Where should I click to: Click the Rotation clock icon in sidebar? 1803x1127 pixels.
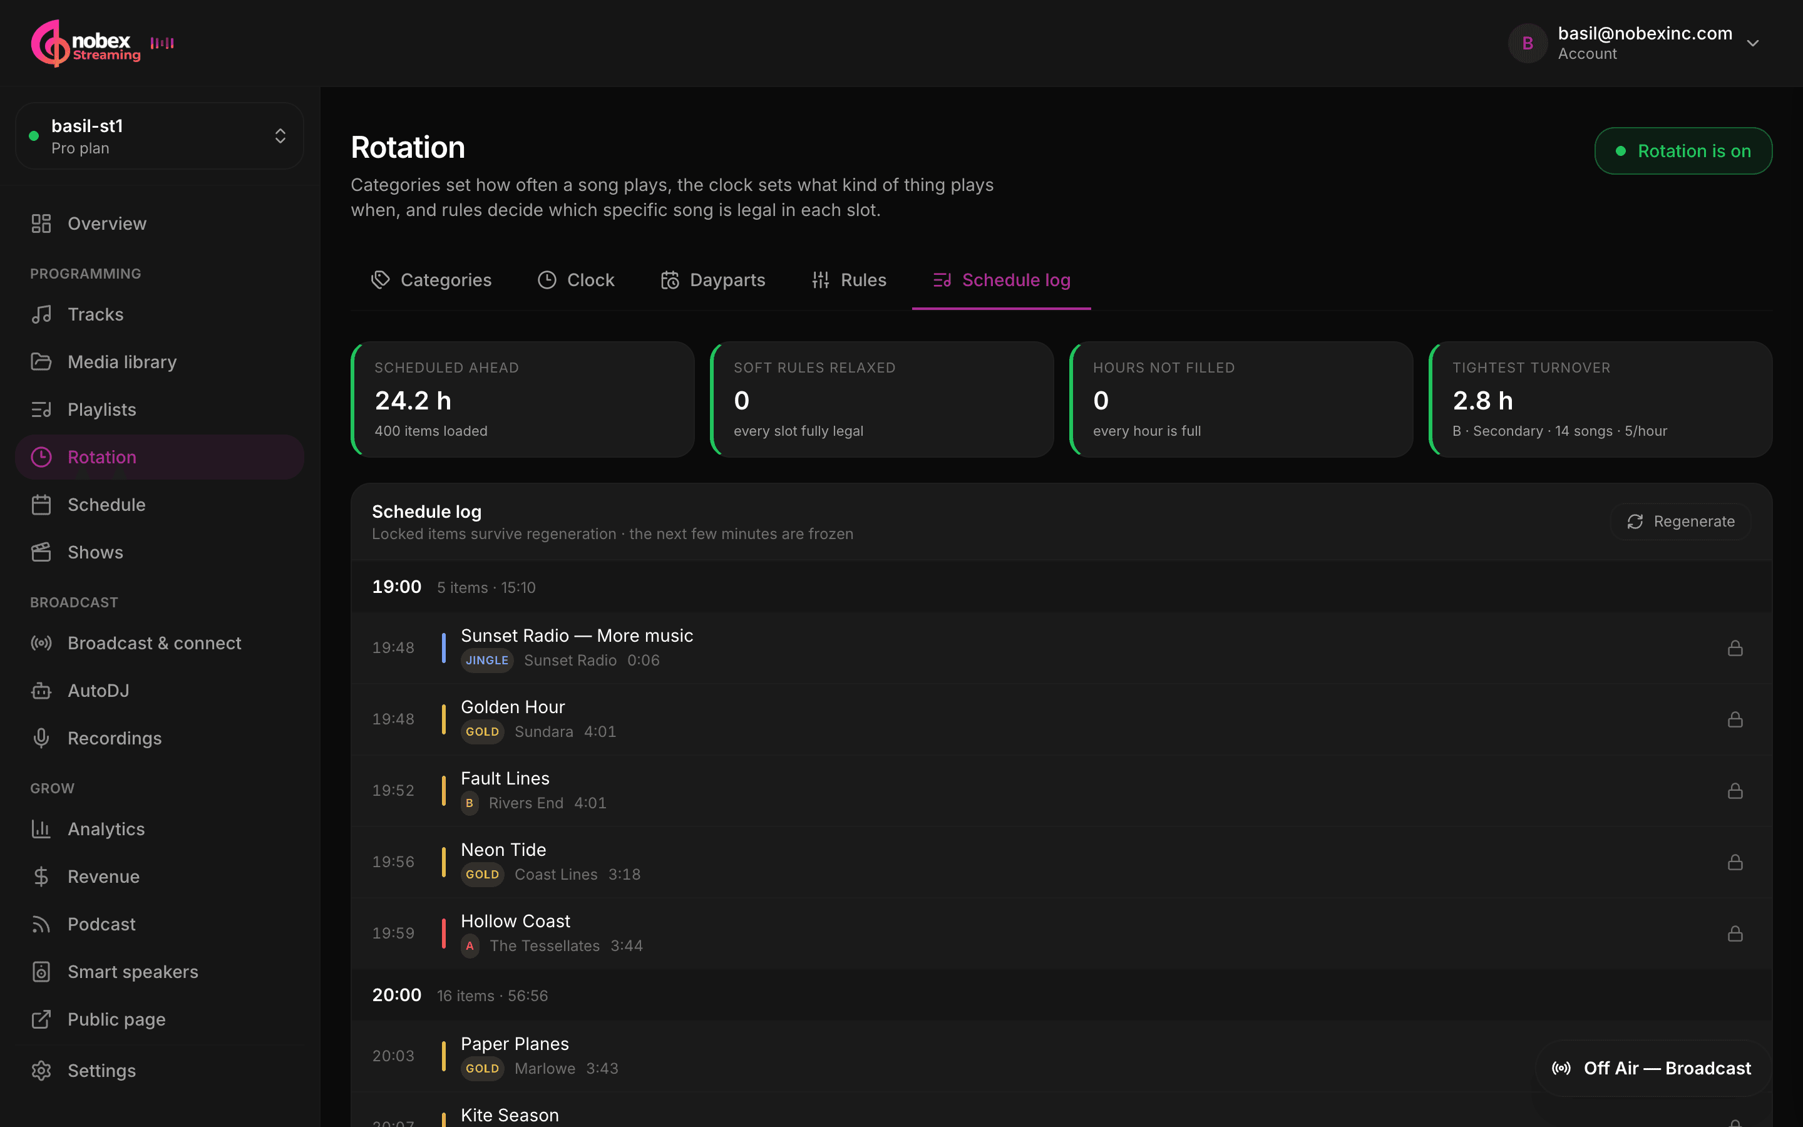coord(41,457)
